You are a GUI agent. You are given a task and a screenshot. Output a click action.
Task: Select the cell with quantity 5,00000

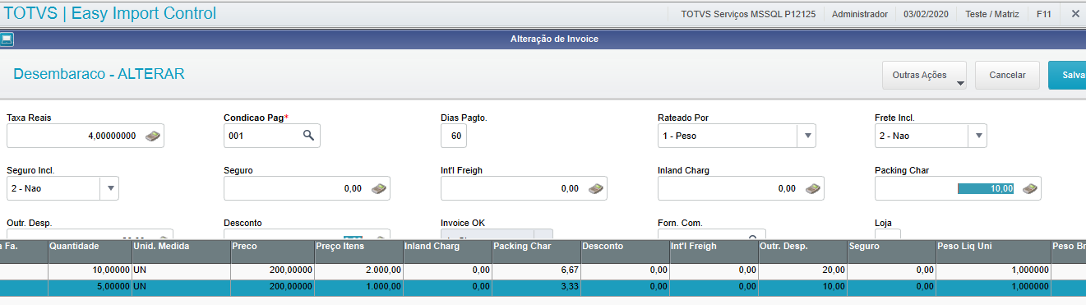[89, 287]
